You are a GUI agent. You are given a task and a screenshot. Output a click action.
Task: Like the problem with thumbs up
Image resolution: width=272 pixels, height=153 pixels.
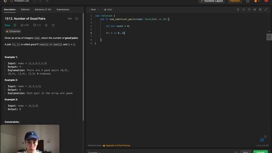click(x=22, y=25)
